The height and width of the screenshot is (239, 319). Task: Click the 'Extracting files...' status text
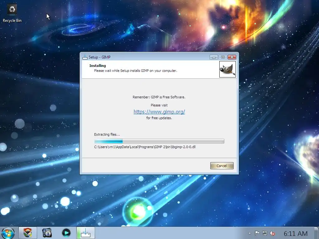(x=107, y=134)
